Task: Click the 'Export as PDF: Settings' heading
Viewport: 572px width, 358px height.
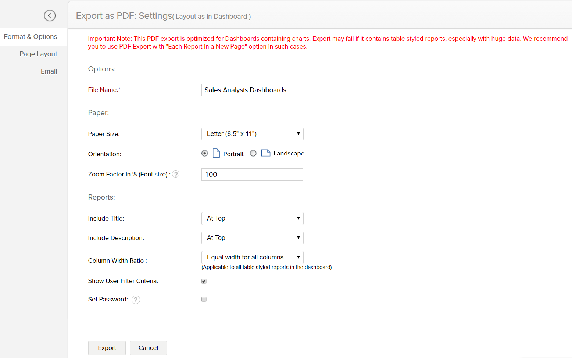Action: tap(124, 16)
